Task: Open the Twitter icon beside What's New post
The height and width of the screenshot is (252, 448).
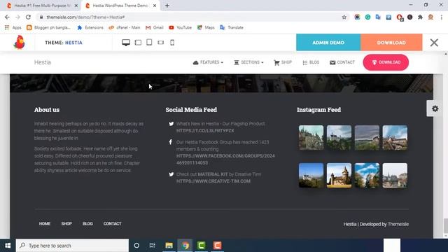Action: click(x=171, y=124)
